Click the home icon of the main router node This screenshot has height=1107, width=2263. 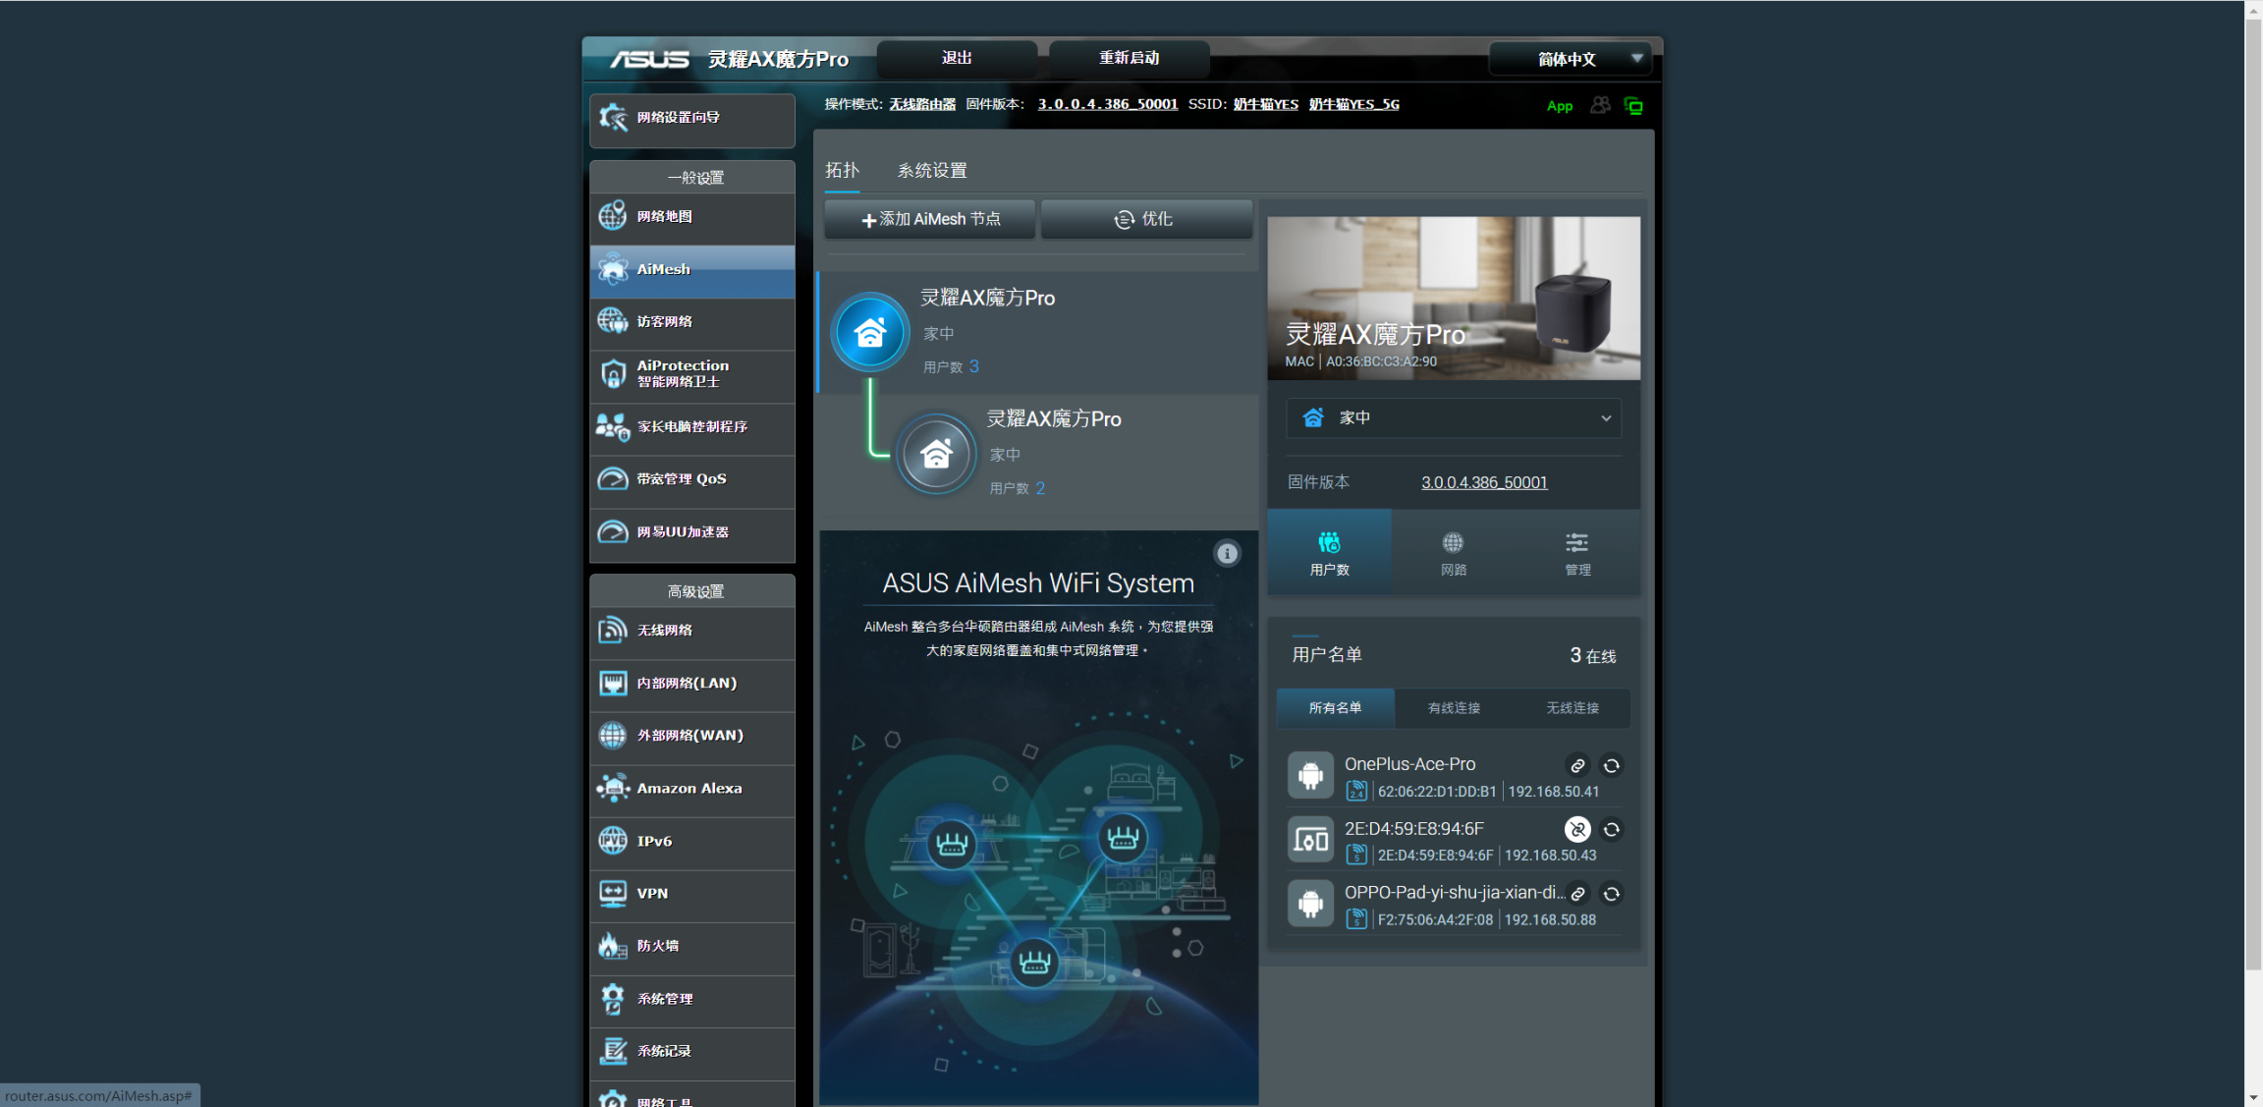(870, 333)
